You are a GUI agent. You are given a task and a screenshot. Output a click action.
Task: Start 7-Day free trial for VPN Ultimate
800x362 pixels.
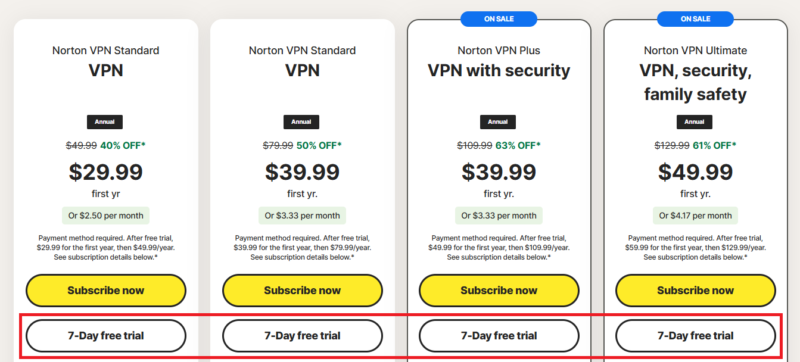coord(696,336)
